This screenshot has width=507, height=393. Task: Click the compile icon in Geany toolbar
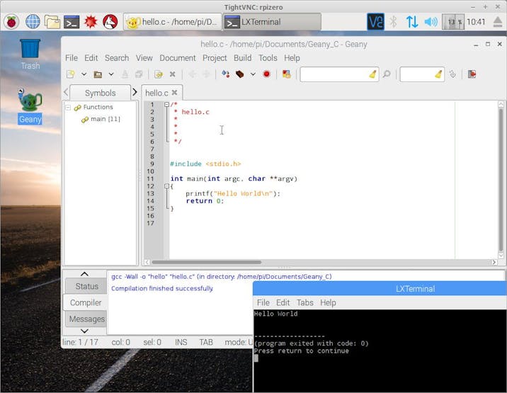coord(225,74)
